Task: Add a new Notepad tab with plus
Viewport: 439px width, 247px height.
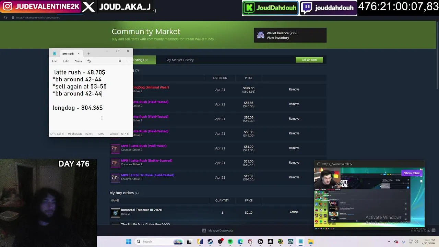Action: [x=88, y=54]
